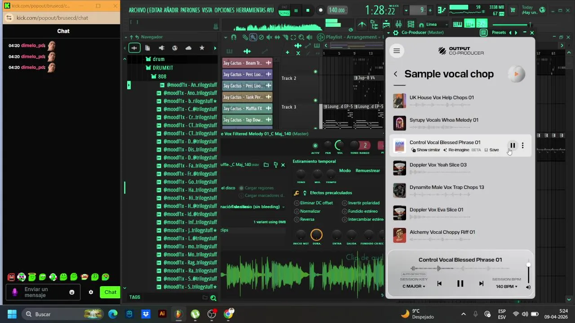Viewport: 575px width, 323px height.
Task: Enable Normalizar option
Action: (x=307, y=211)
